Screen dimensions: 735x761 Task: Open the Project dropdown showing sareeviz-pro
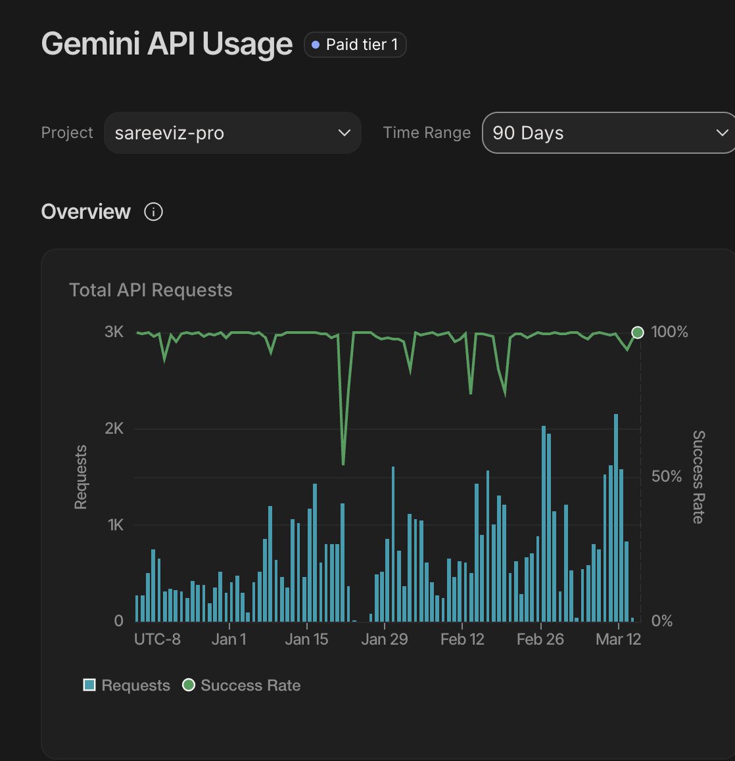pos(233,133)
